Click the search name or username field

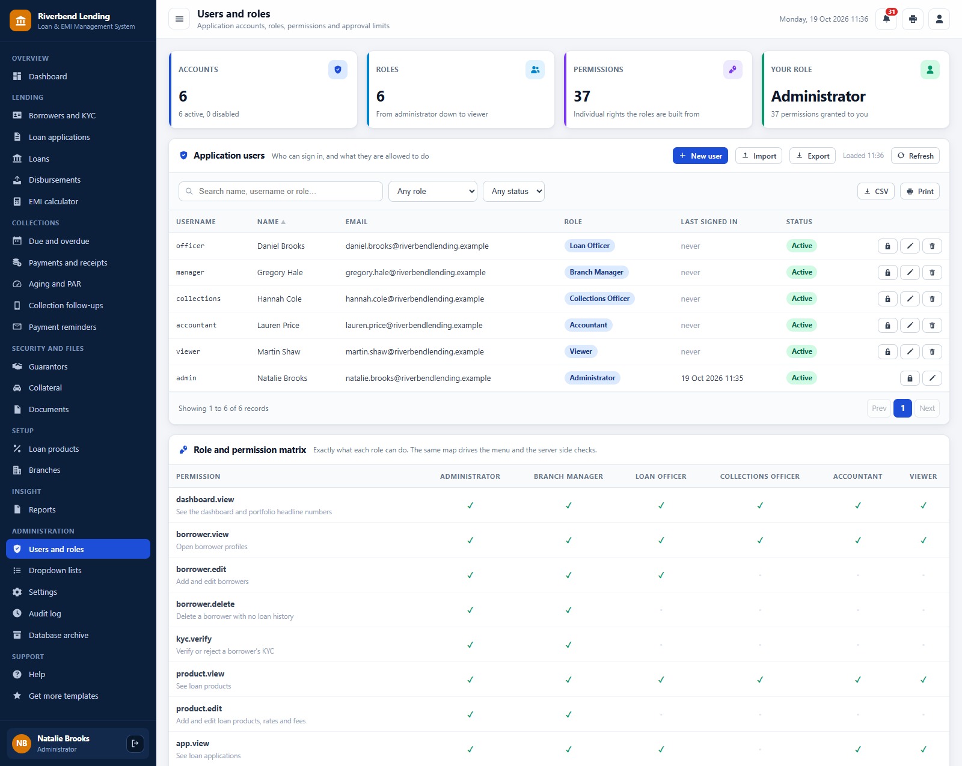point(281,191)
